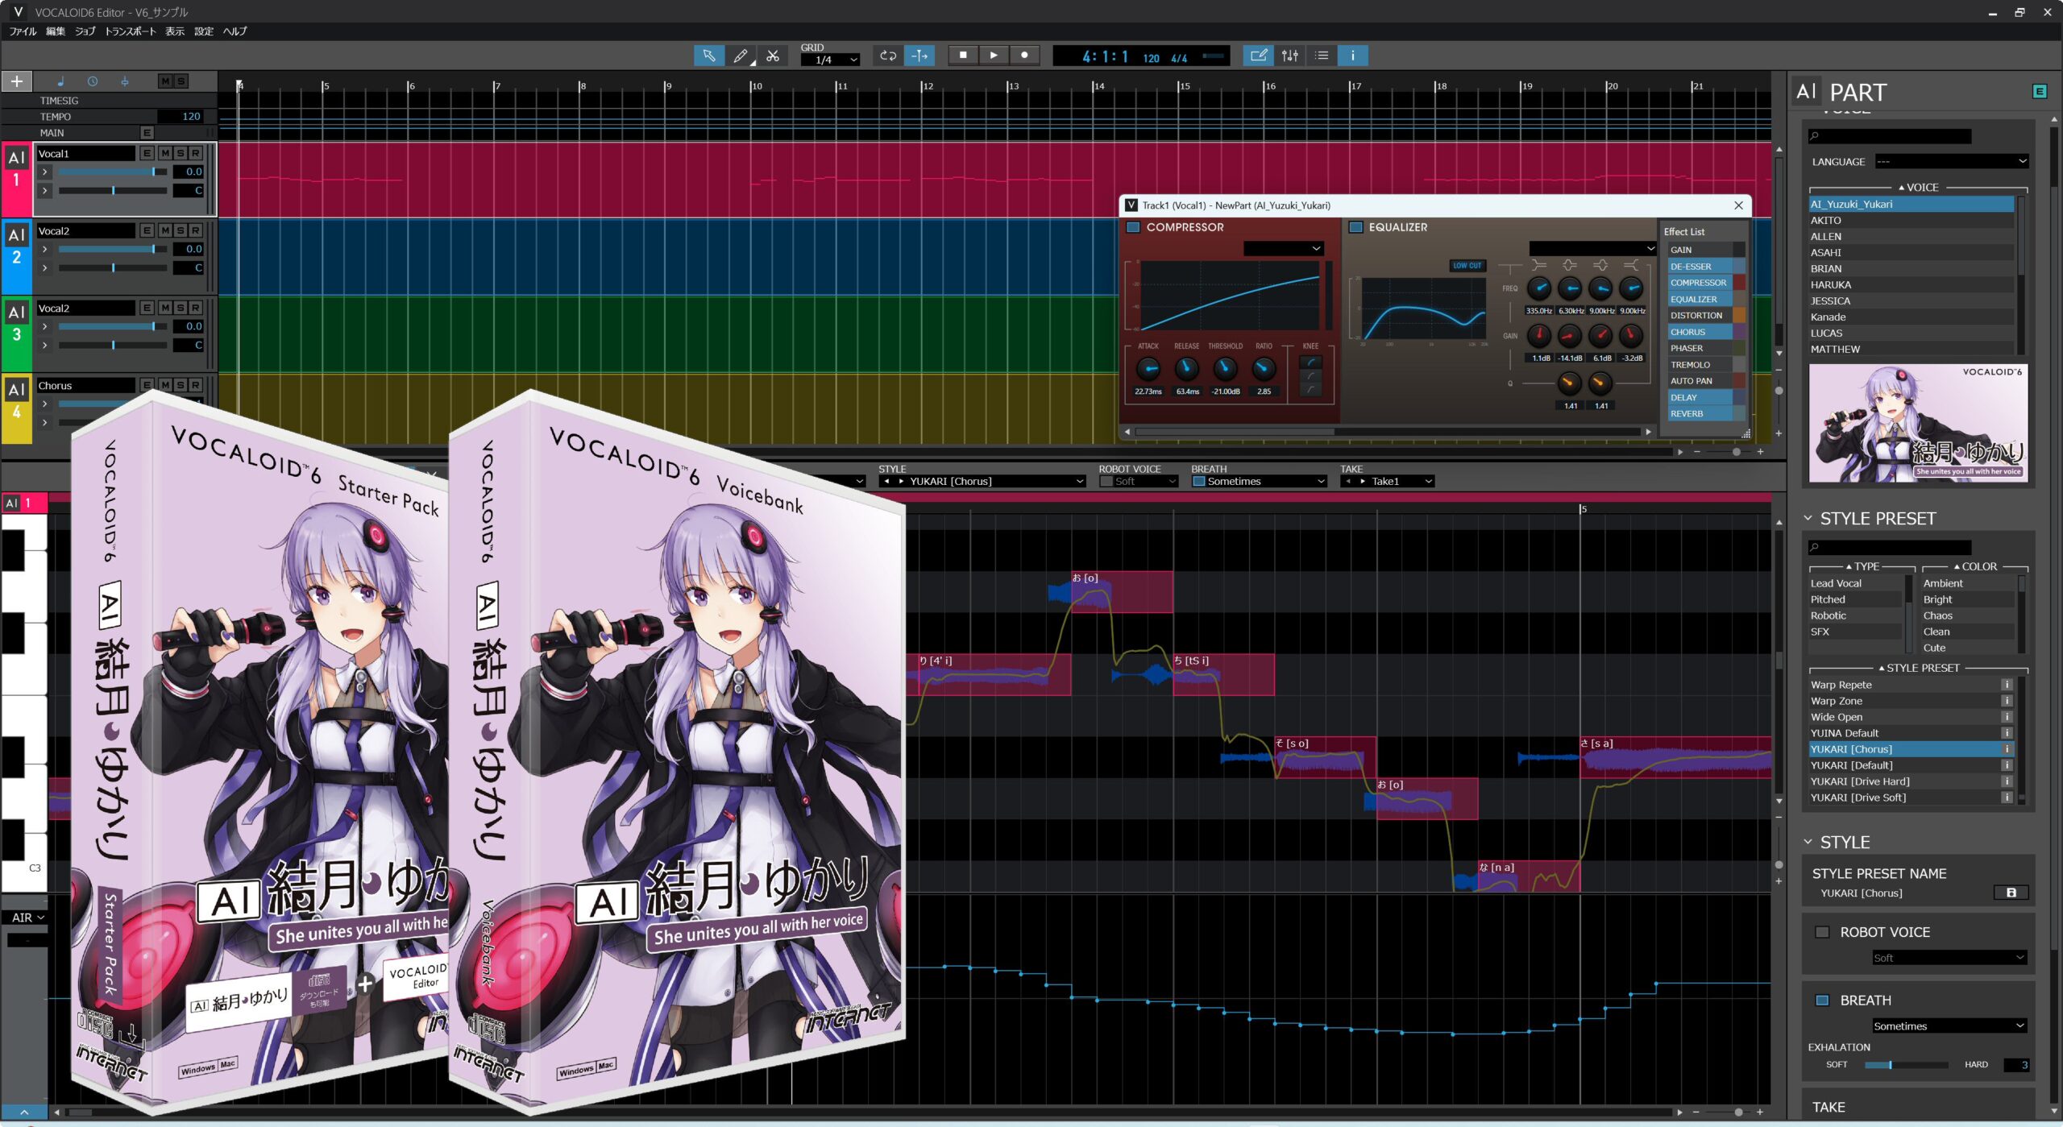Choose AKITO in the VOICE list
This screenshot has height=1127, width=2063.
pyautogui.click(x=1911, y=220)
